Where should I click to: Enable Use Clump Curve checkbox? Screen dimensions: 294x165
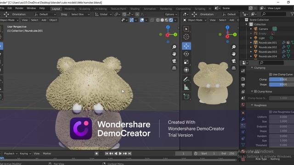tap(271, 74)
